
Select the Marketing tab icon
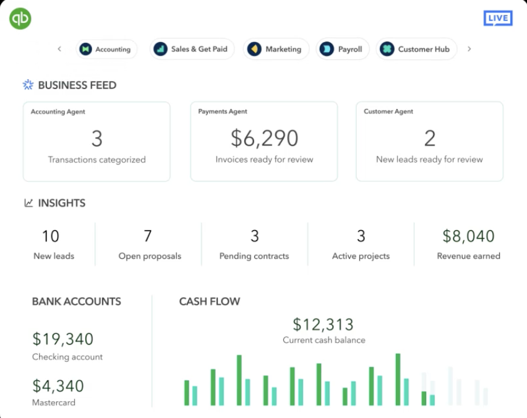point(255,49)
